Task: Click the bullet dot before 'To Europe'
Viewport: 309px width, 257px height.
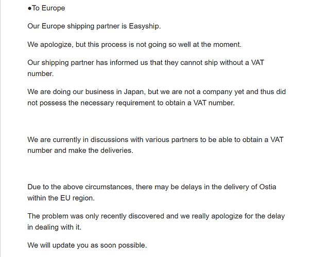Action: (29, 8)
